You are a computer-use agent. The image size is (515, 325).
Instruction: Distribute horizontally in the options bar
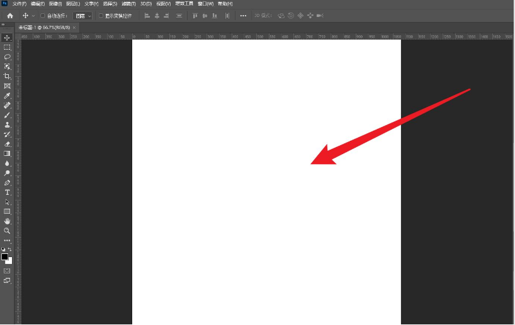click(227, 16)
